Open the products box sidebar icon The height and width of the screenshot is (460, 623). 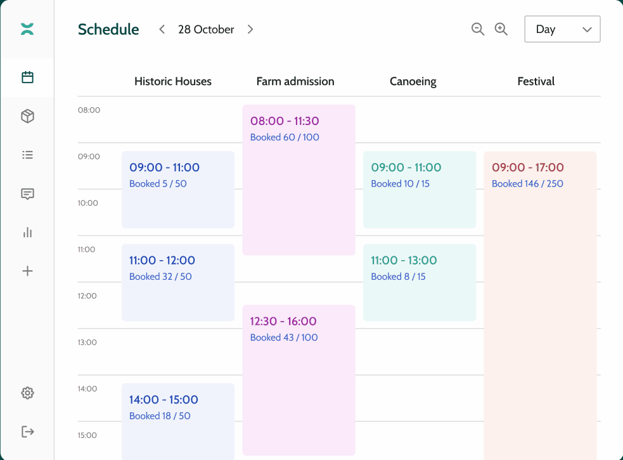27,116
